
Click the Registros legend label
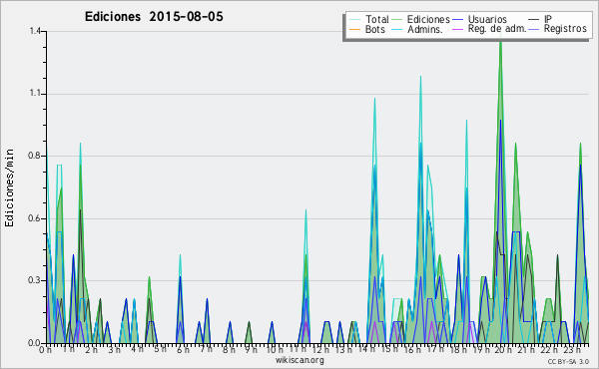click(x=565, y=29)
